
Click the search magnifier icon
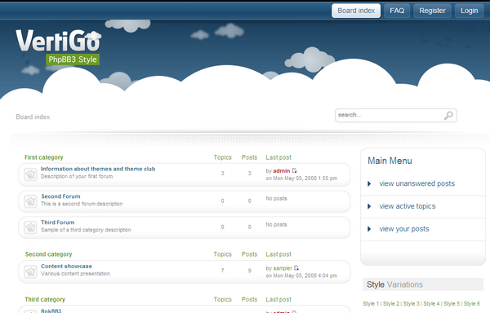(x=448, y=116)
